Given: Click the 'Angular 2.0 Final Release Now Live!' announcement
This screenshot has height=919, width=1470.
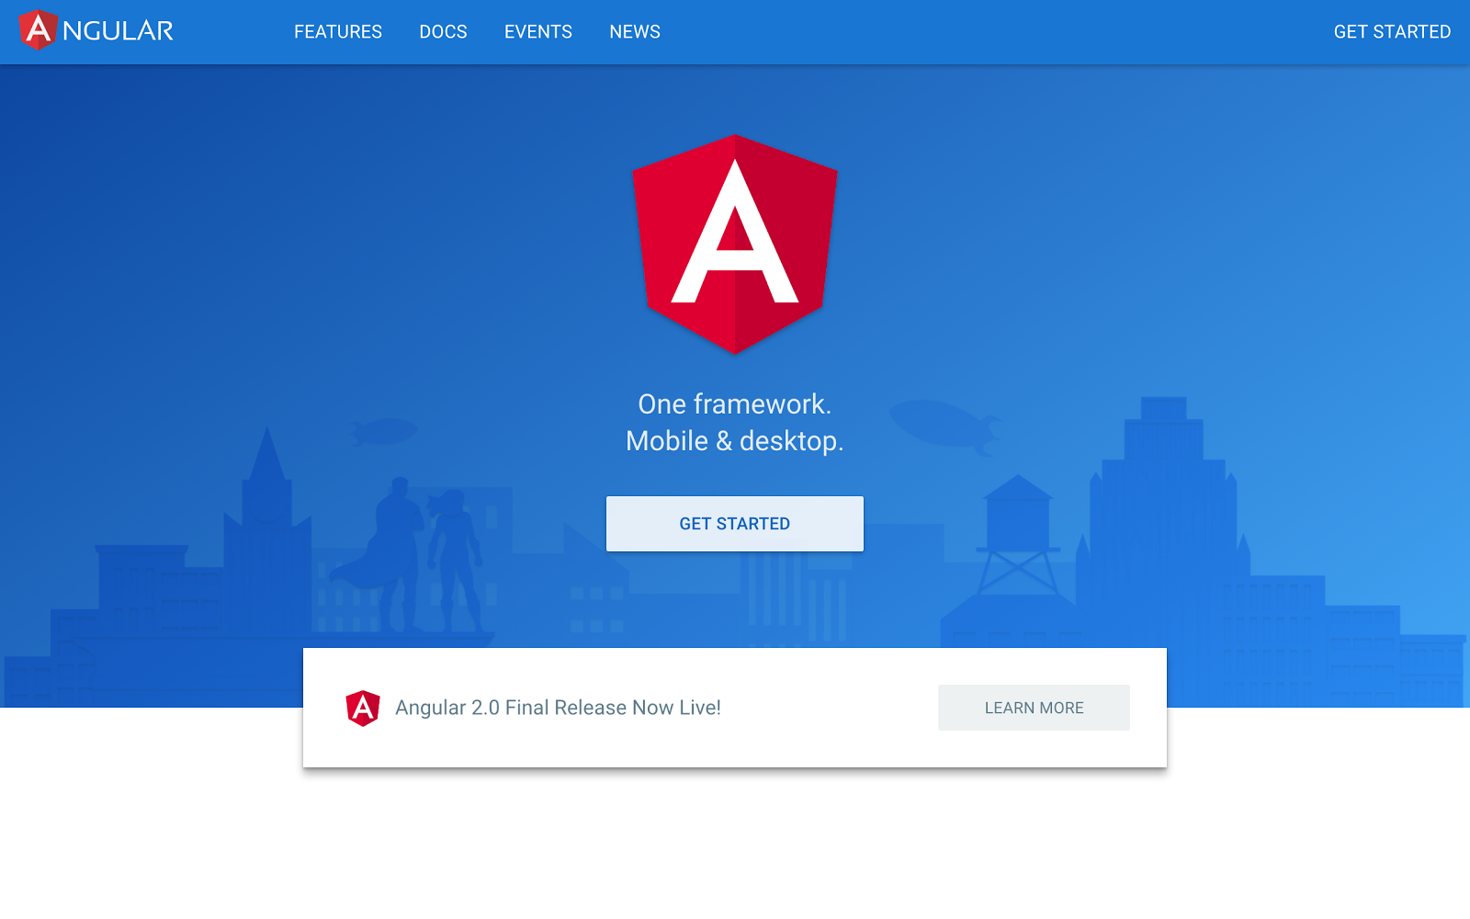Looking at the screenshot, I should coord(559,708).
